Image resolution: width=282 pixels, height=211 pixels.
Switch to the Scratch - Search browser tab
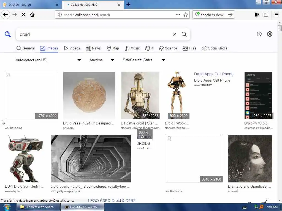point(31,5)
